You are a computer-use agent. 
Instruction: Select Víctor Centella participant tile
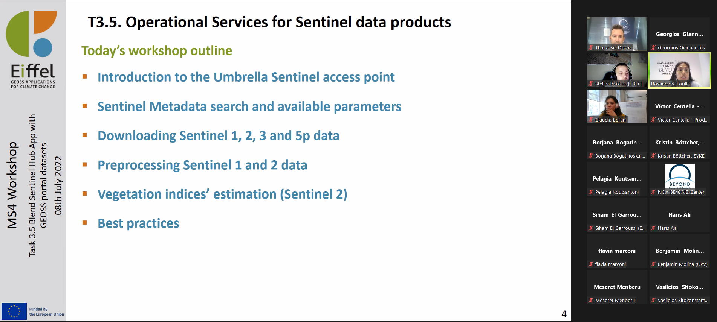click(679, 106)
